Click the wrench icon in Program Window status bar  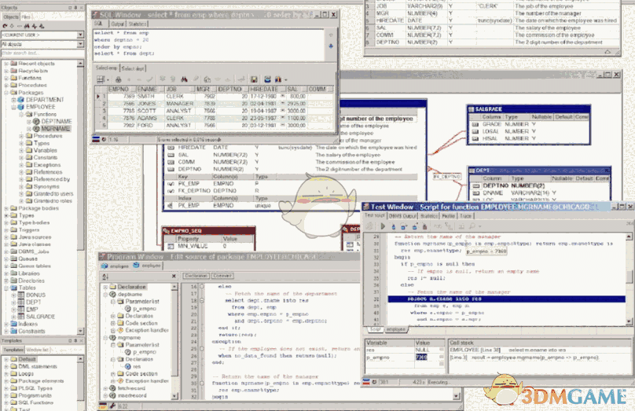coord(113,405)
